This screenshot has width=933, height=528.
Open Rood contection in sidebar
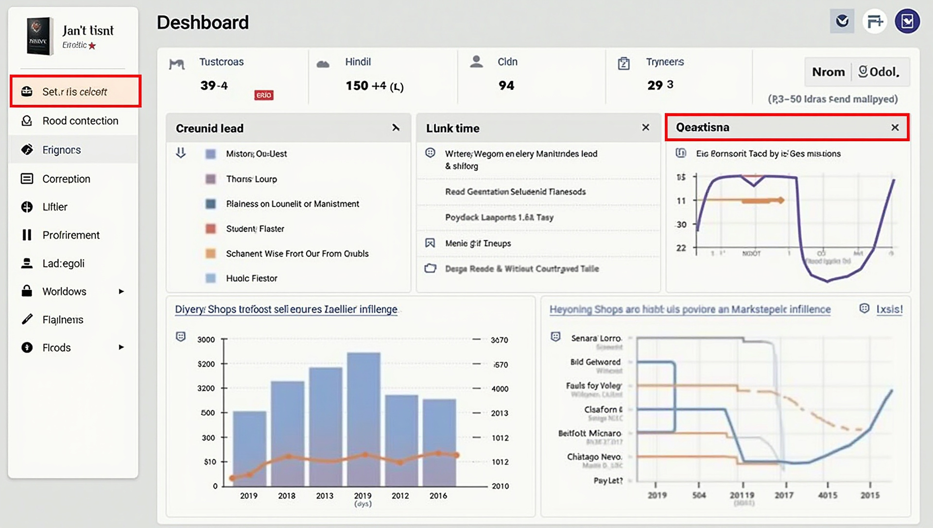(x=80, y=121)
